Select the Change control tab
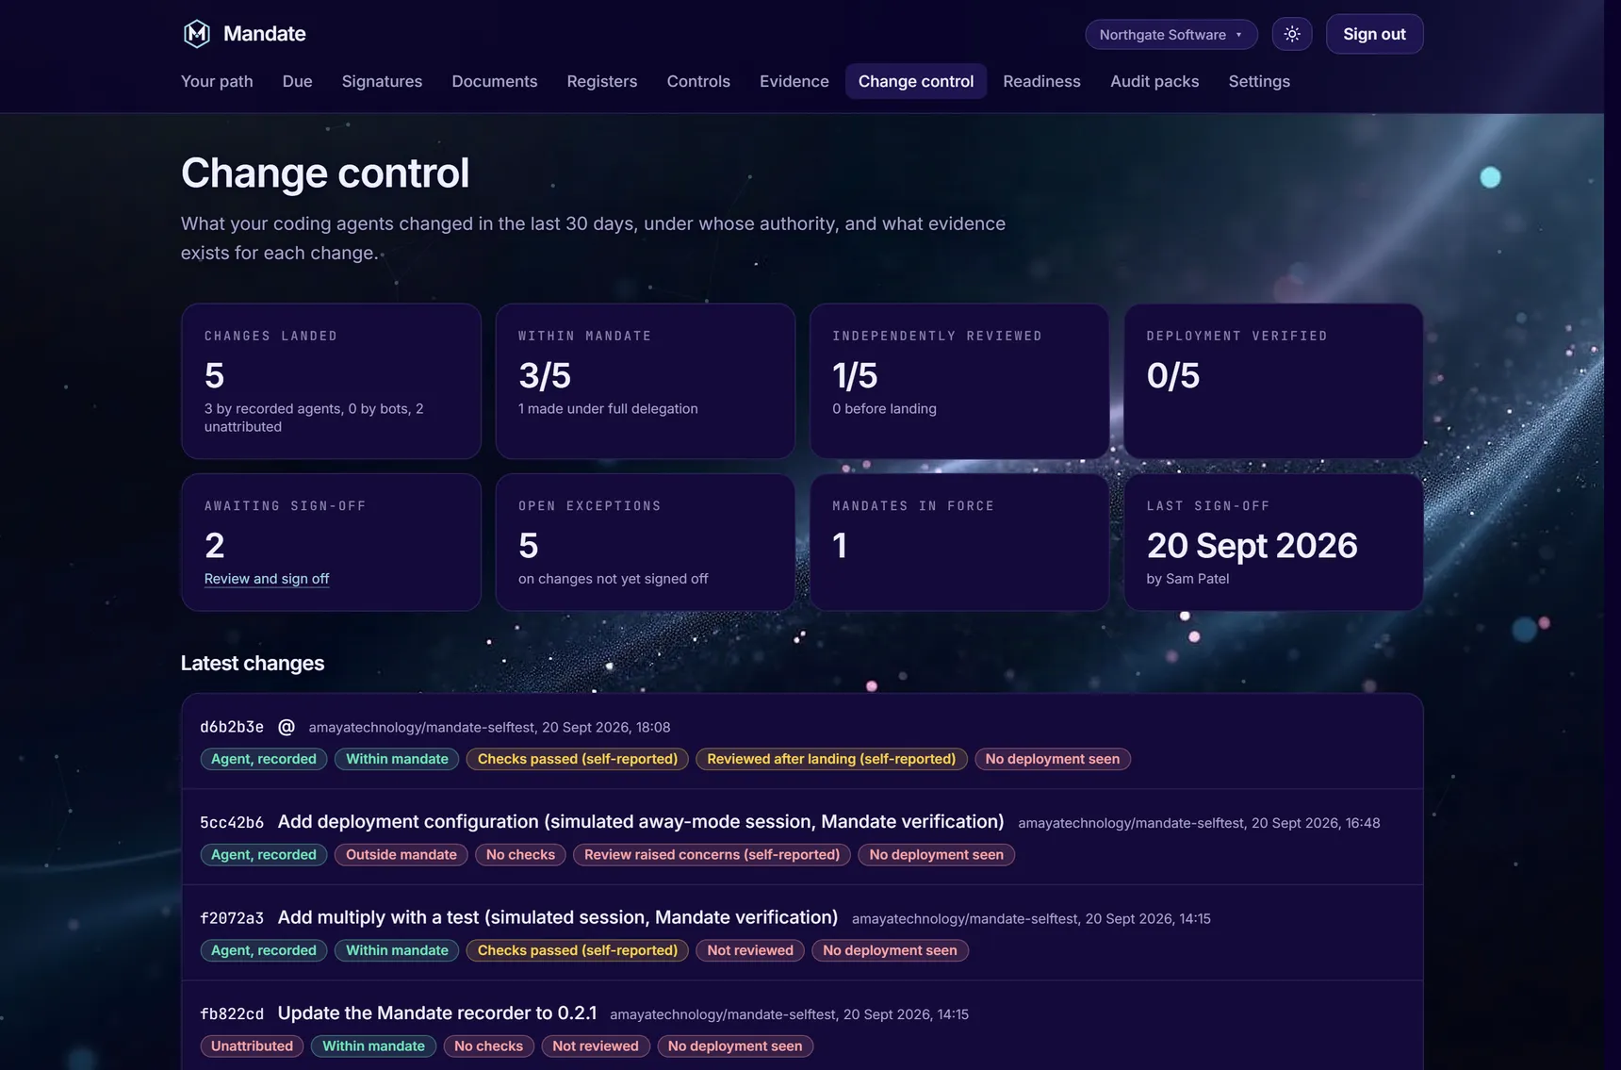 coord(916,81)
